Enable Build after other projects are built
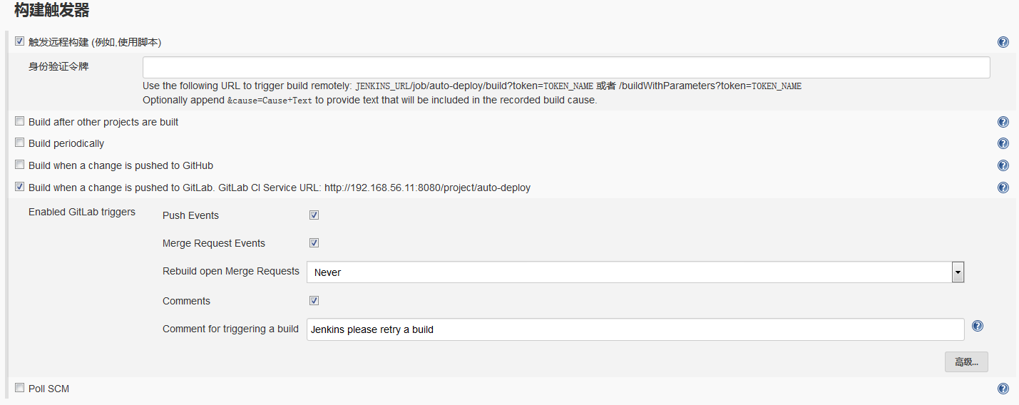The image size is (1019, 405). (19, 121)
